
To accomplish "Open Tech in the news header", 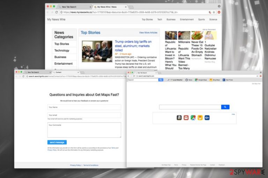I will 159,19.
